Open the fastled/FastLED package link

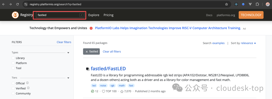point(108,69)
